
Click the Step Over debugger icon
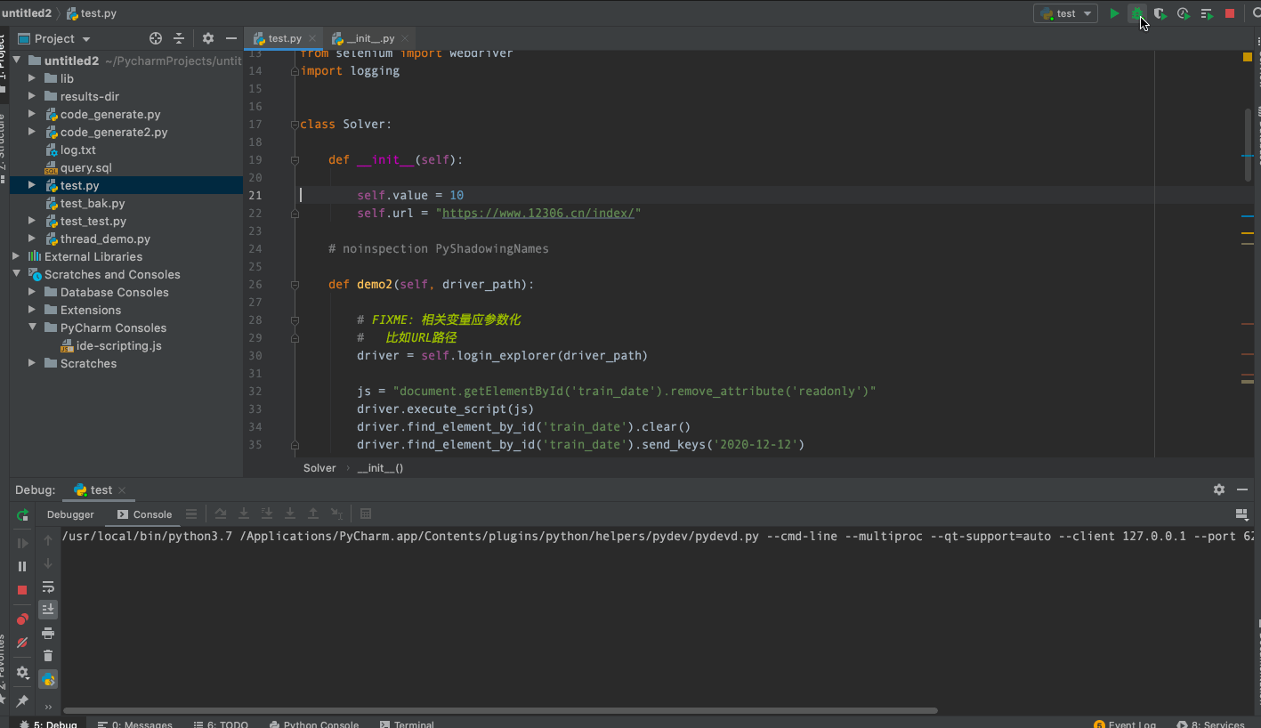coord(221,514)
